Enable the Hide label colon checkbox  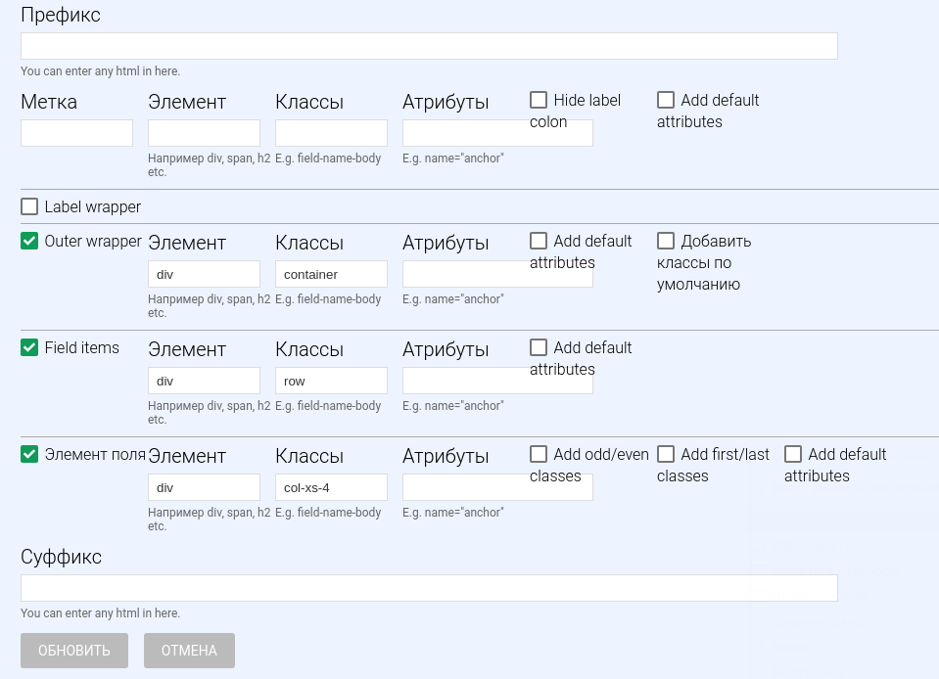539,100
